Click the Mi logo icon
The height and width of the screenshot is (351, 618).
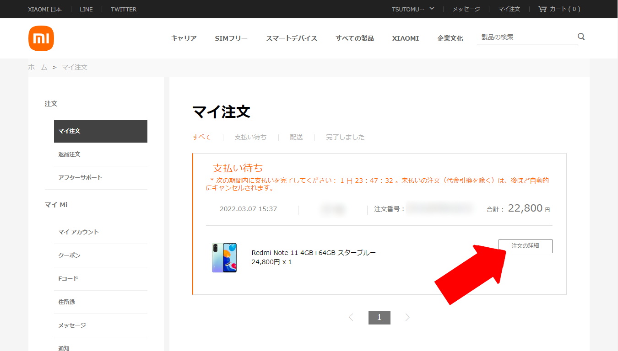[x=41, y=38]
